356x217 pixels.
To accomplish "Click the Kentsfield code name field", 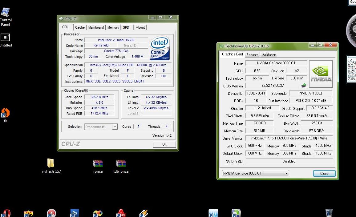I will (x=101, y=45).
